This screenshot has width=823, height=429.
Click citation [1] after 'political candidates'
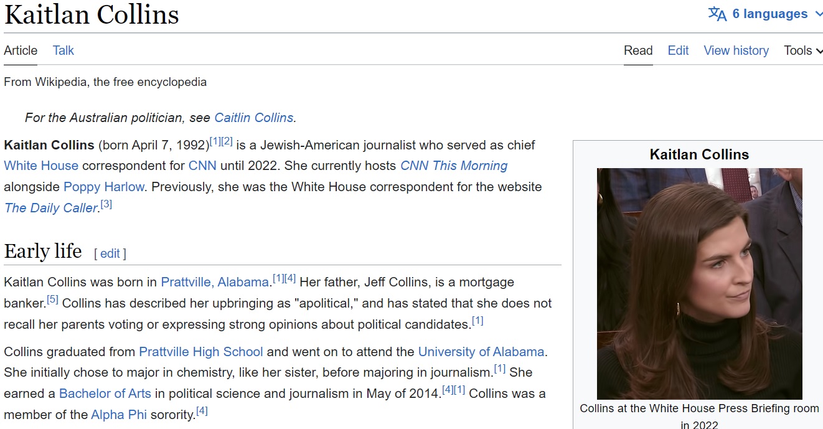pyautogui.click(x=477, y=321)
